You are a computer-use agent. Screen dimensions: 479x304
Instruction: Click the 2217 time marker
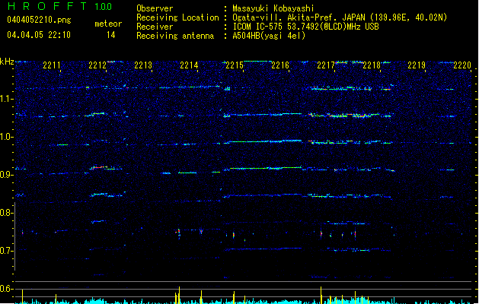326,65
